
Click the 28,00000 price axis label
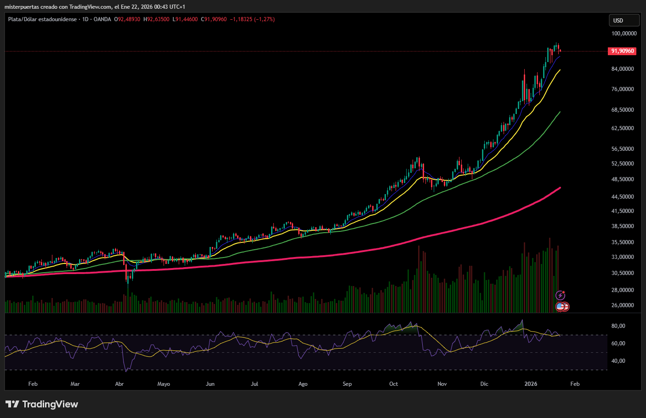(x=623, y=290)
